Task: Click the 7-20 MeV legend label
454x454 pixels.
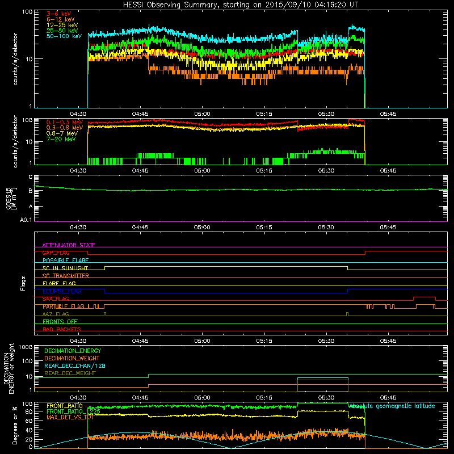Action: click(61, 139)
